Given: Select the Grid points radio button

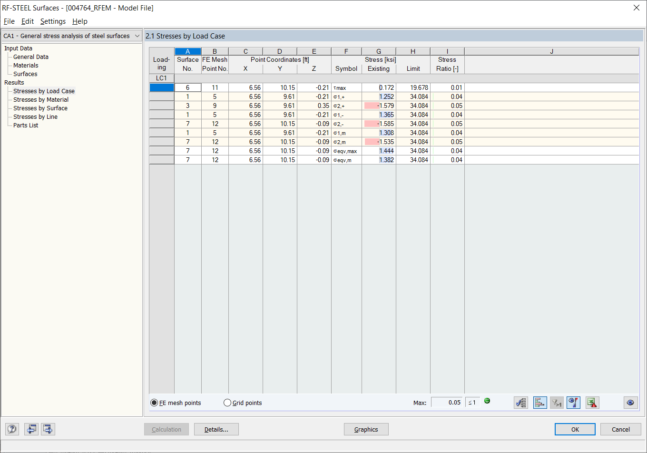Looking at the screenshot, I should point(227,402).
